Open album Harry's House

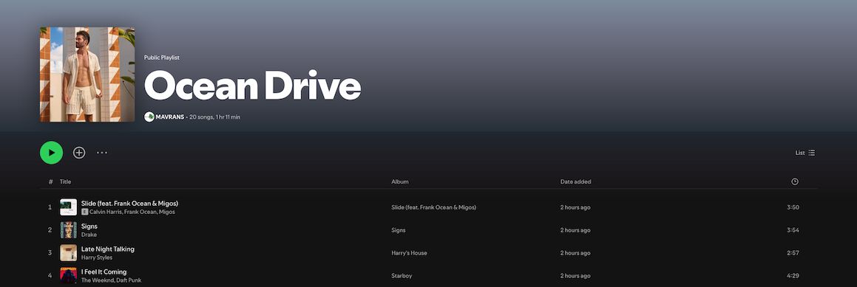click(410, 253)
